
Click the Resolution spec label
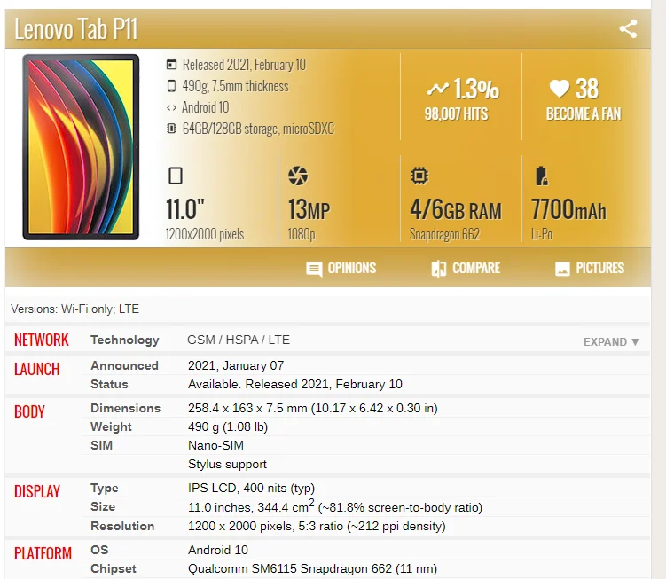click(x=122, y=526)
